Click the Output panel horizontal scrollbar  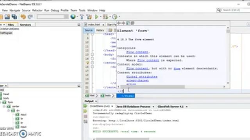[122, 139]
